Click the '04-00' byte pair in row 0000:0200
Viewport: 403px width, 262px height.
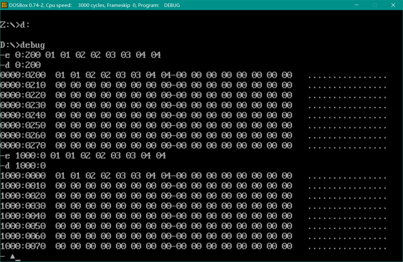(x=174, y=75)
